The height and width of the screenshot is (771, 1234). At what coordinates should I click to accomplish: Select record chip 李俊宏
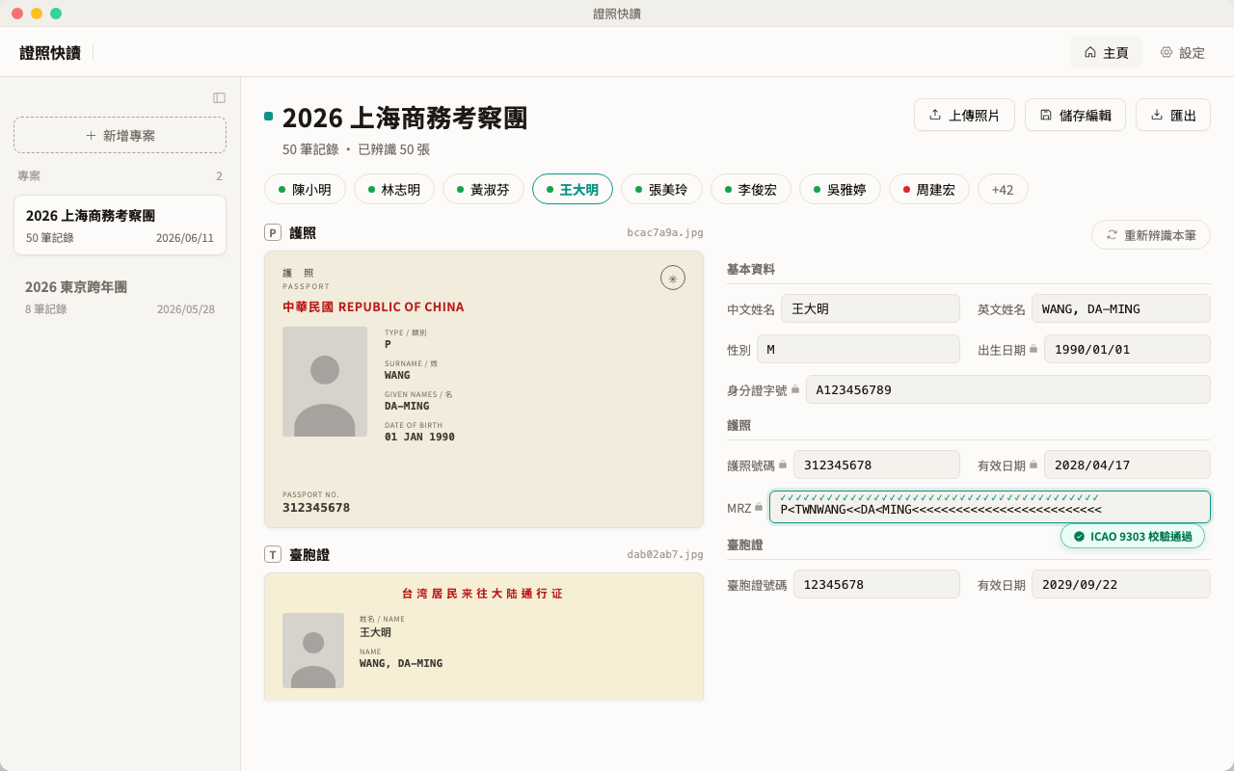[x=751, y=189]
